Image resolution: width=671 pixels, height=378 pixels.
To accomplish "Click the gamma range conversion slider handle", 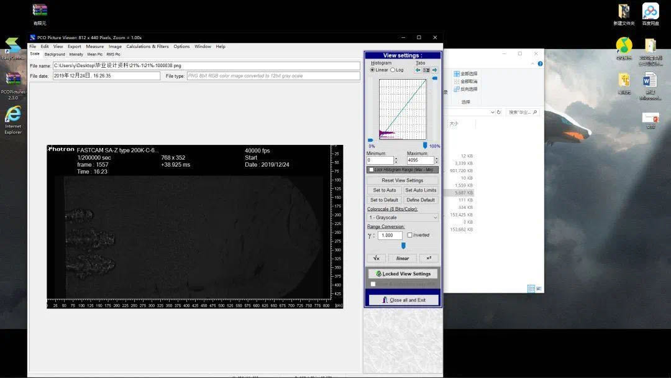I will pos(403,246).
